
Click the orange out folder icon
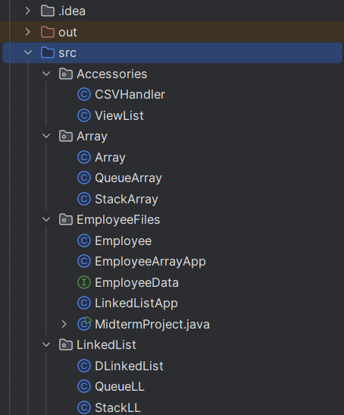(48, 32)
